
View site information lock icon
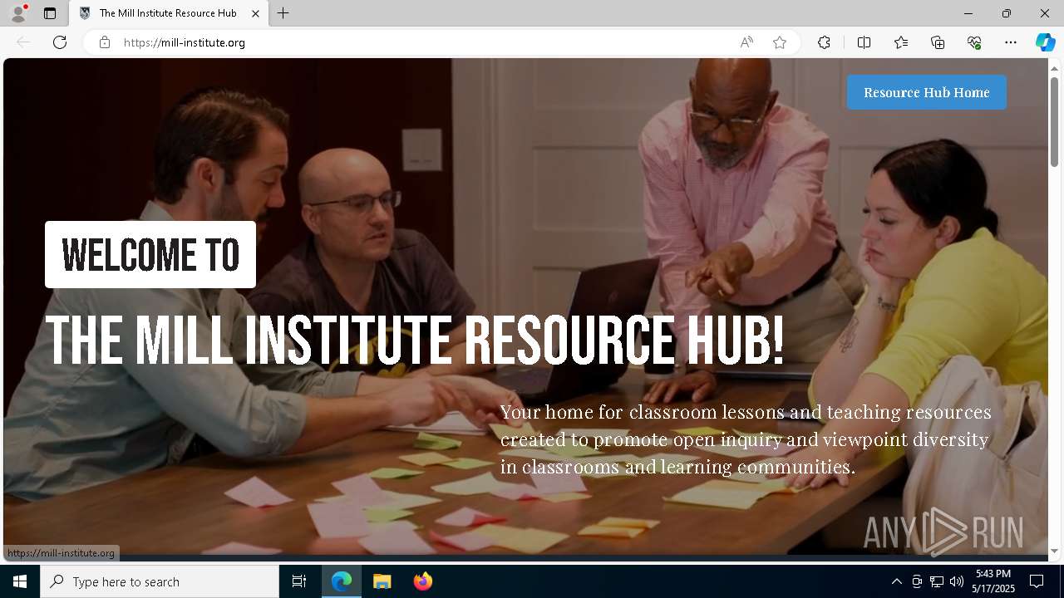coord(105,42)
